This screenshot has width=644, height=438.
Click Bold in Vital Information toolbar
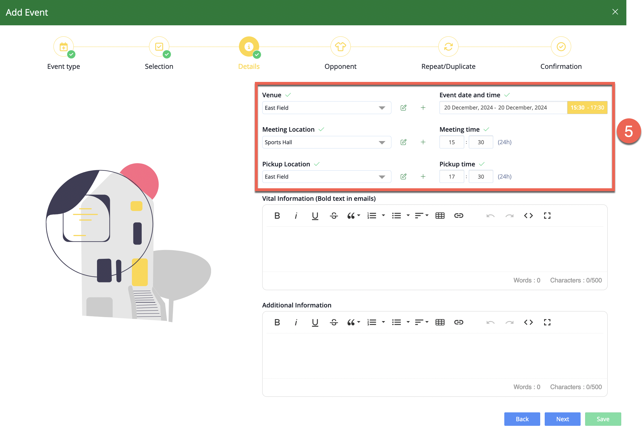[277, 216]
